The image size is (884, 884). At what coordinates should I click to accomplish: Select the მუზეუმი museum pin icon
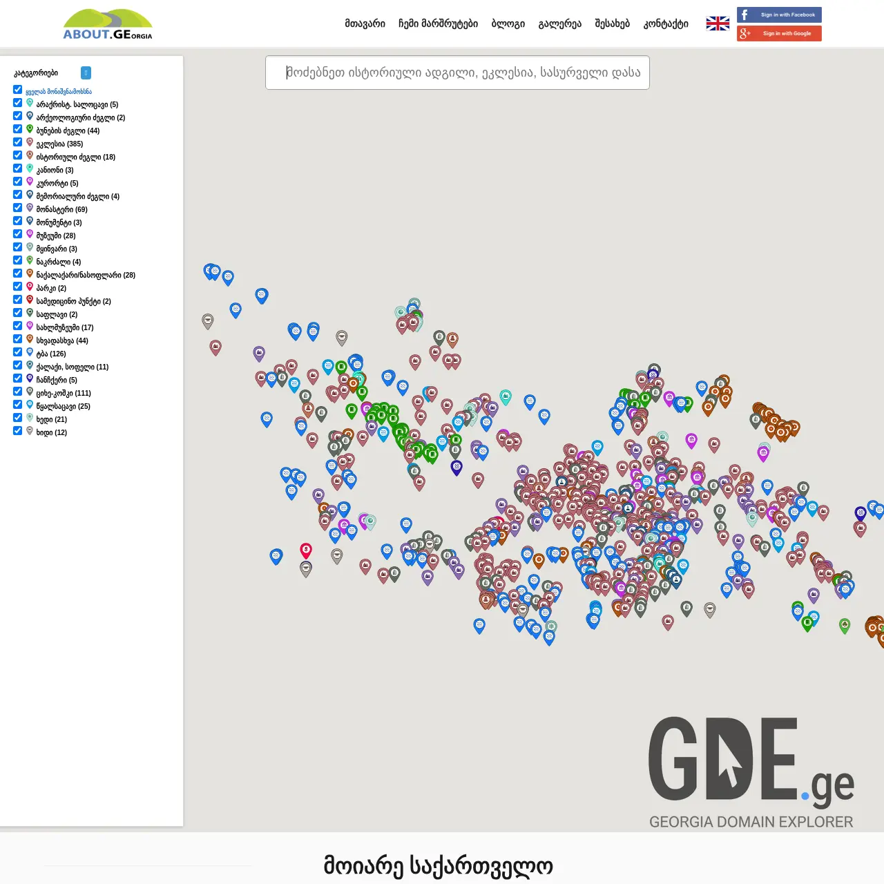pyautogui.click(x=30, y=233)
